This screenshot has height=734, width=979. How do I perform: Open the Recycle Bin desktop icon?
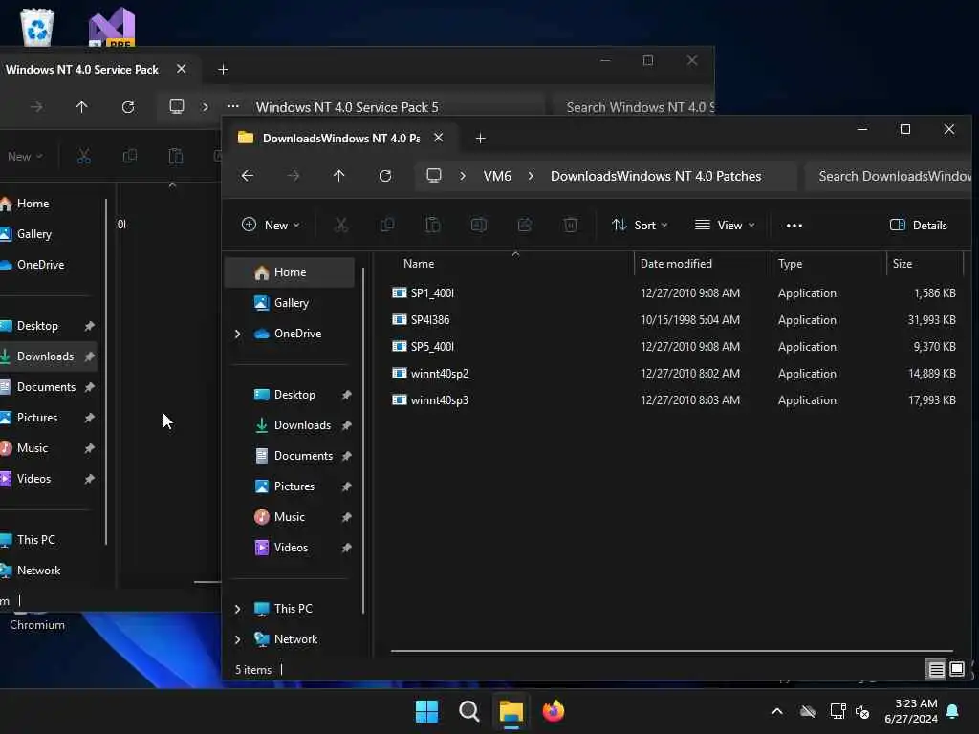click(37, 27)
